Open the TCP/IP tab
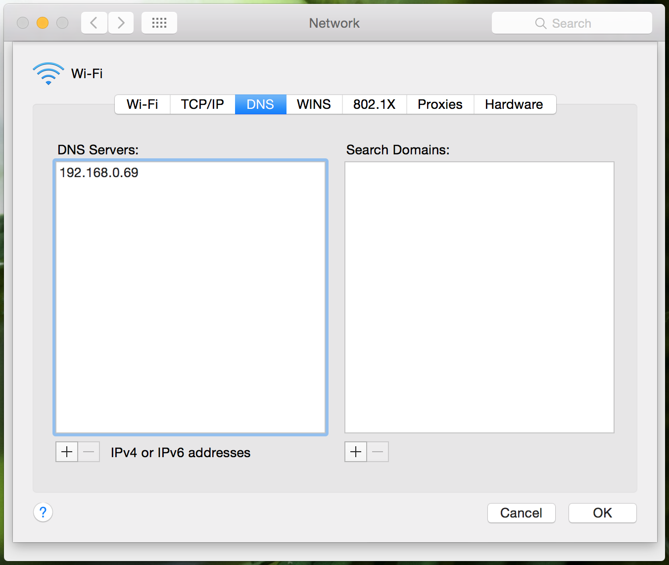 click(x=202, y=104)
